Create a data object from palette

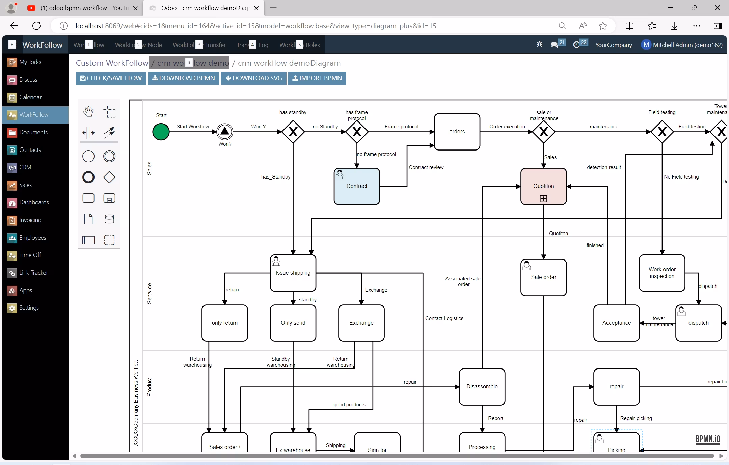(88, 219)
